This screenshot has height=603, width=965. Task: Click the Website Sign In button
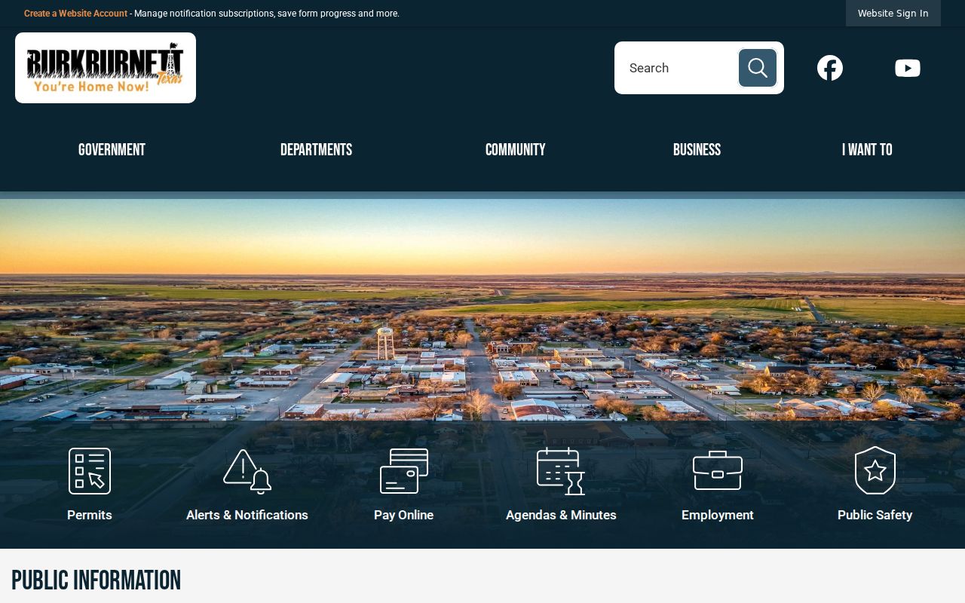point(893,14)
